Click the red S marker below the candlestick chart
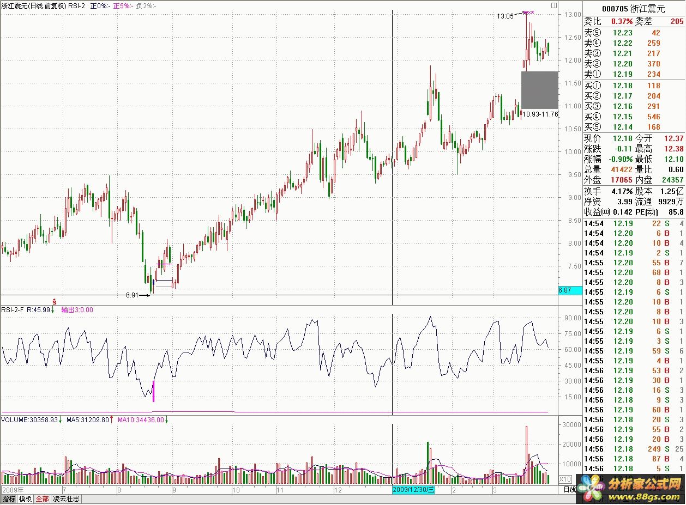Screen dimensions: 686x505 [55, 301]
